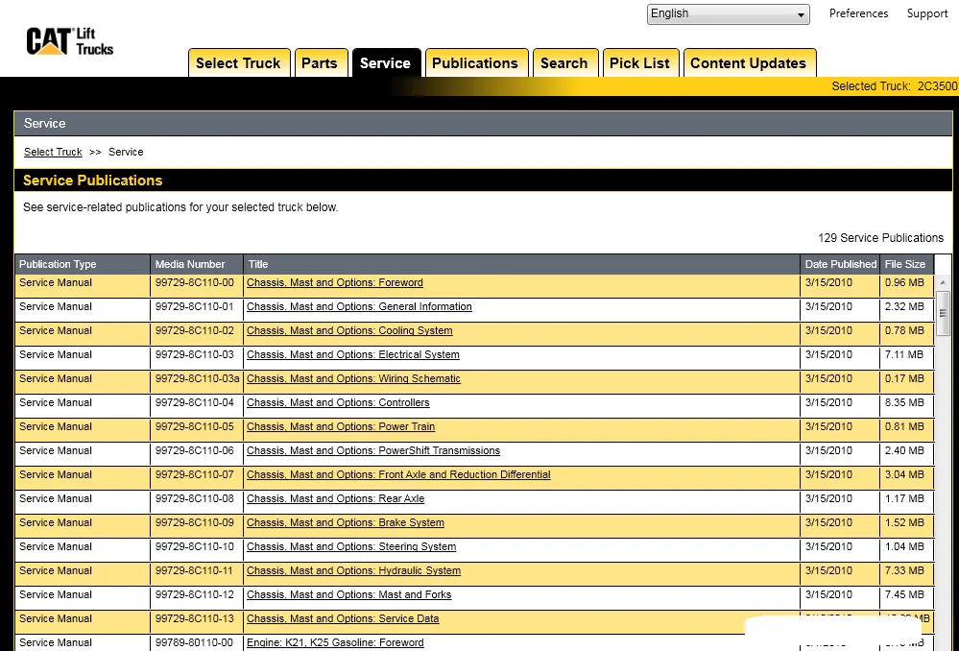The image size is (959, 651).
Task: Click media number 99789-80110-00
Action: point(195,642)
